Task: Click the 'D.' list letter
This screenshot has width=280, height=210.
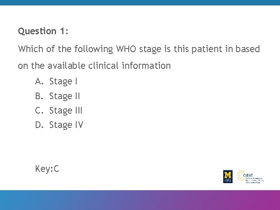Action: coord(38,125)
